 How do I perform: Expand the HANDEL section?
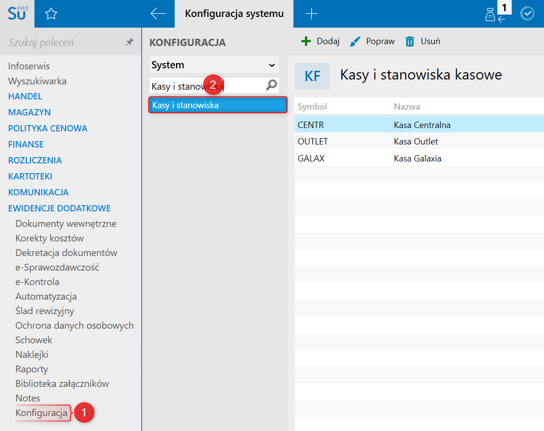tap(25, 96)
